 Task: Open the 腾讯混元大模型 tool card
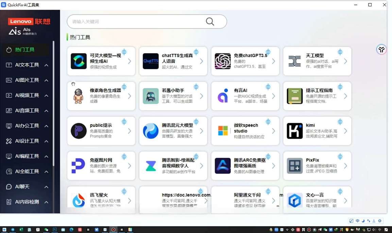173,131
